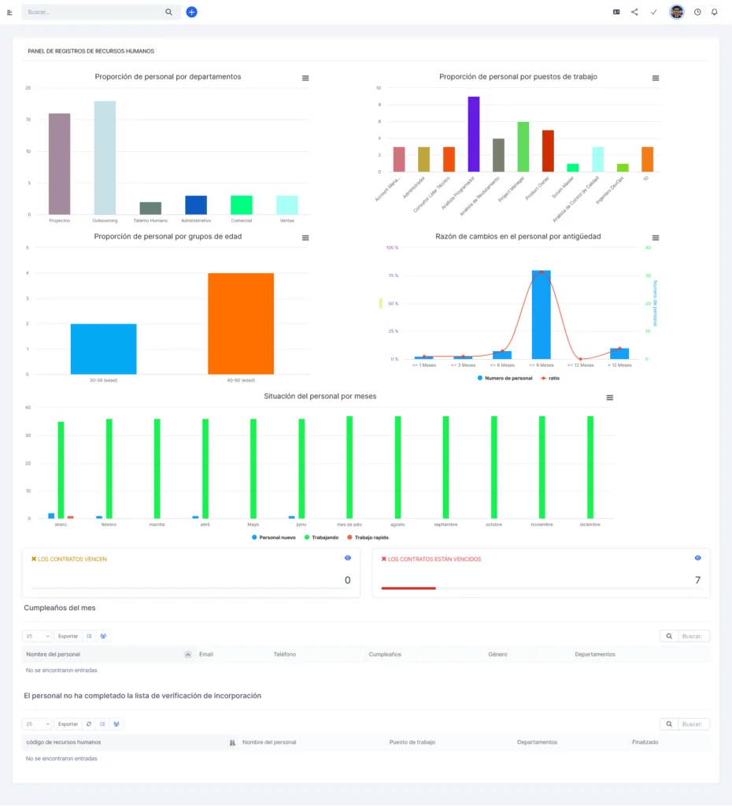The width and height of the screenshot is (732, 806).
Task: View expired contracts via eye icon
Action: pyautogui.click(x=697, y=558)
